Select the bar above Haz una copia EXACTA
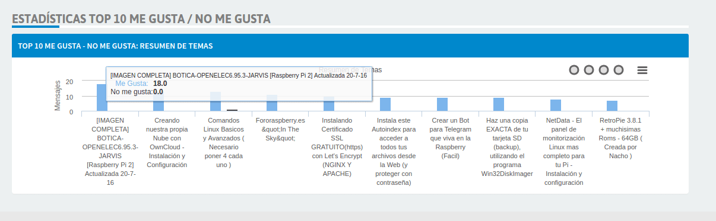The image size is (716, 221). 499,104
